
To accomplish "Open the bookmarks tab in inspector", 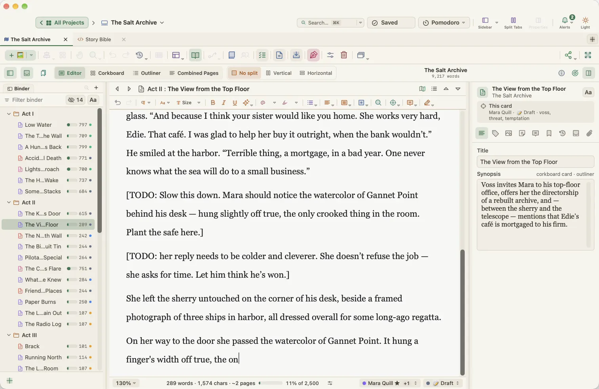I will [549, 133].
